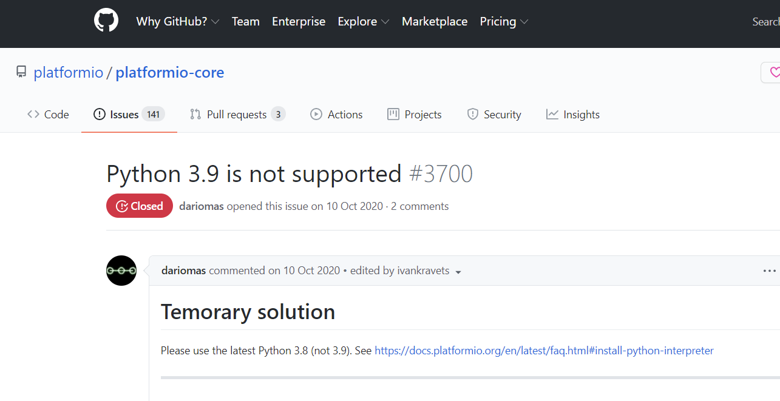This screenshot has width=780, height=401.
Task: Expand the 'edited by ivankravets' caret
Action: (x=458, y=272)
